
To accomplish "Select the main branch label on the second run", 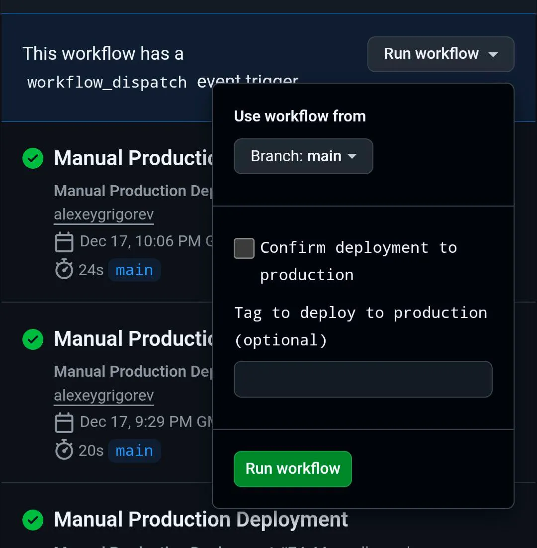I will tap(134, 450).
